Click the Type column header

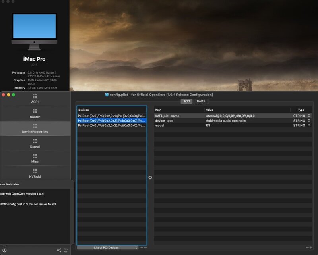[x=301, y=110]
